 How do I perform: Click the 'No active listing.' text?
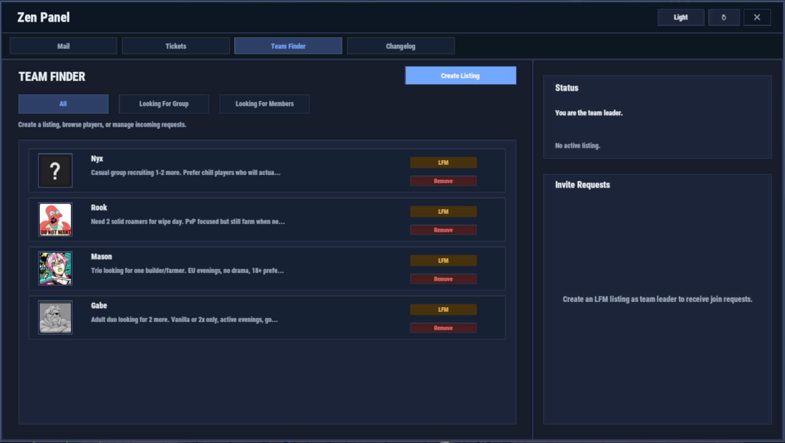[x=577, y=146]
